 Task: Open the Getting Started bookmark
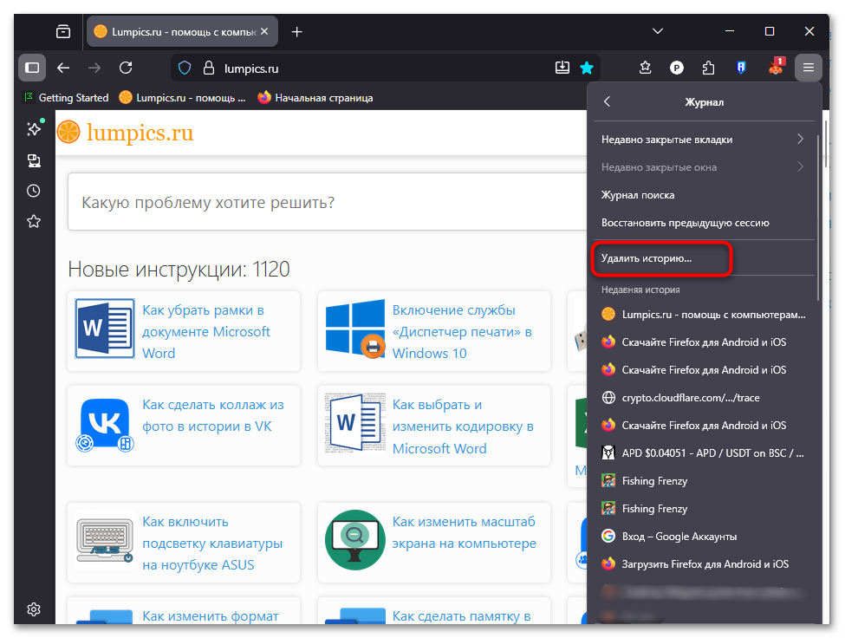tap(66, 98)
